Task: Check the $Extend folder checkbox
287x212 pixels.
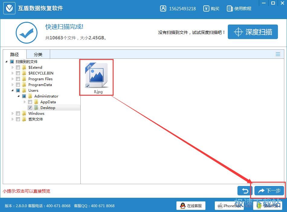Action: [18, 67]
